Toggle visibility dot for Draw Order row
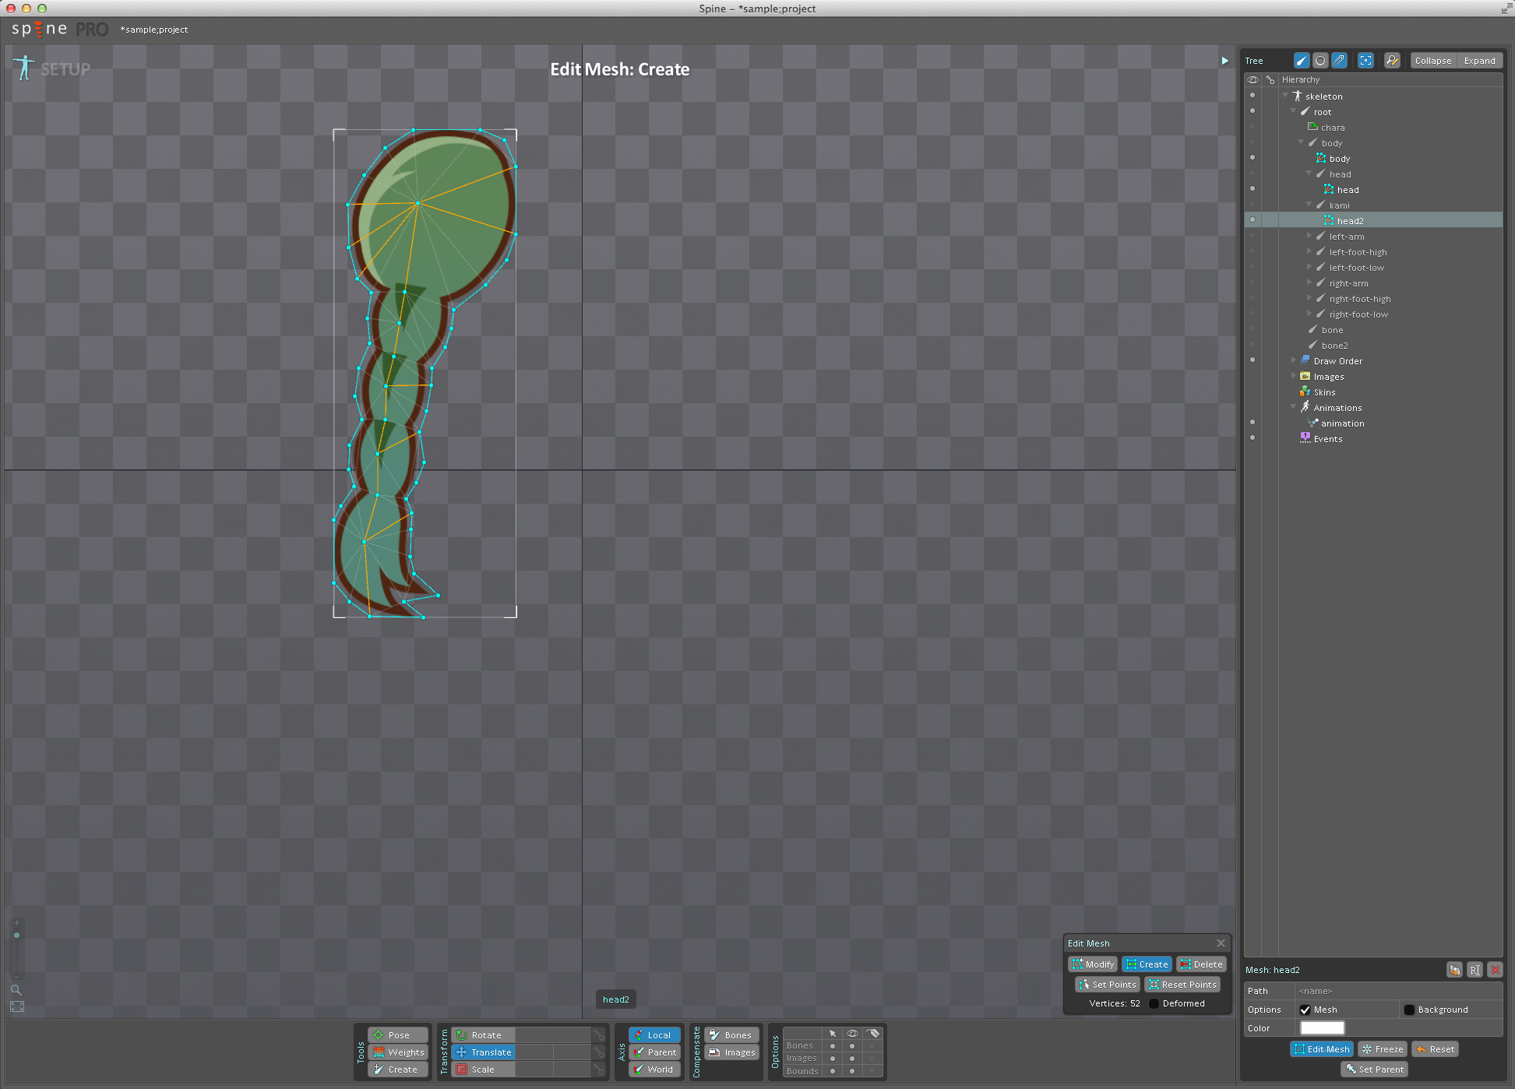Screen dimensions: 1515x1089 1253,360
